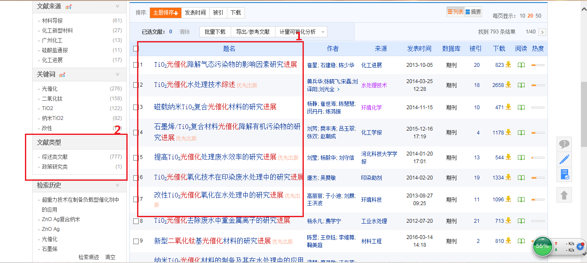Click download icon for article 1
The image size is (587, 263).
coord(508,65)
